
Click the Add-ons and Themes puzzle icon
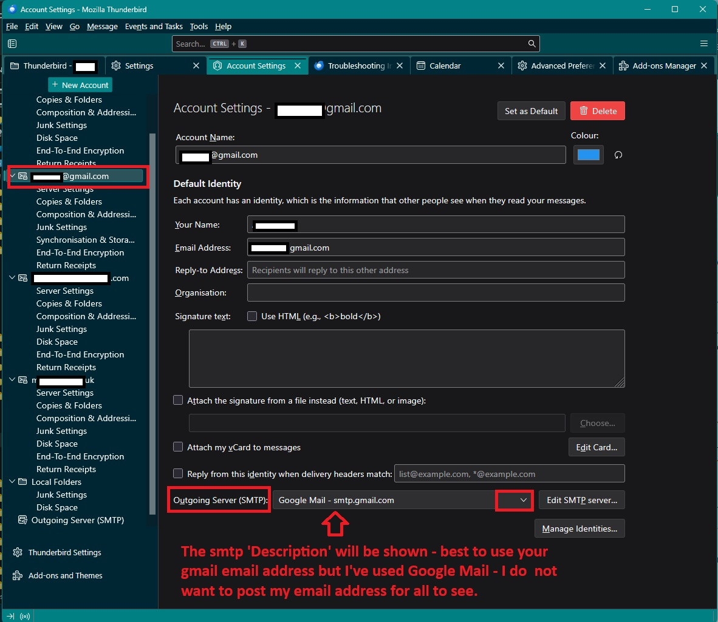(18, 575)
